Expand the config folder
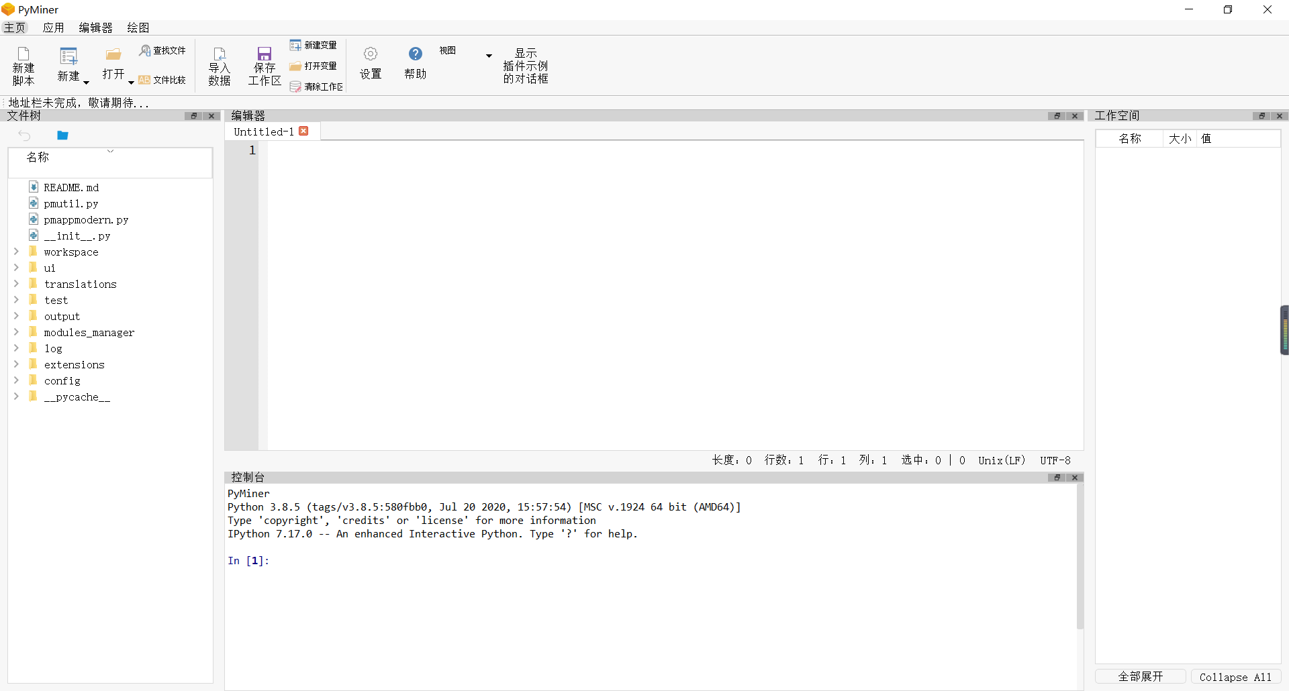Image resolution: width=1289 pixels, height=691 pixels. click(x=16, y=380)
